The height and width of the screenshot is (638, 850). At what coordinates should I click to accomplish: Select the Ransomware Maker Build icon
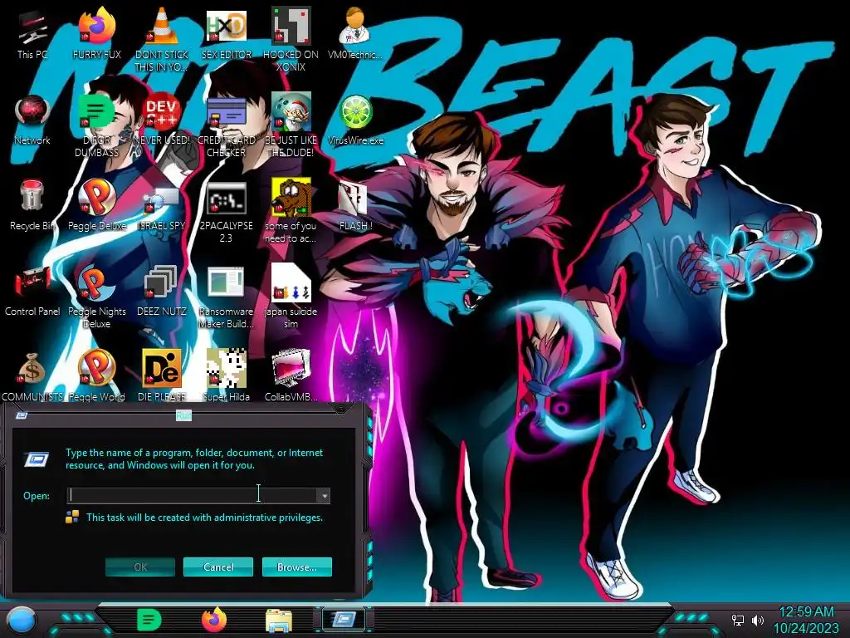pyautogui.click(x=226, y=297)
